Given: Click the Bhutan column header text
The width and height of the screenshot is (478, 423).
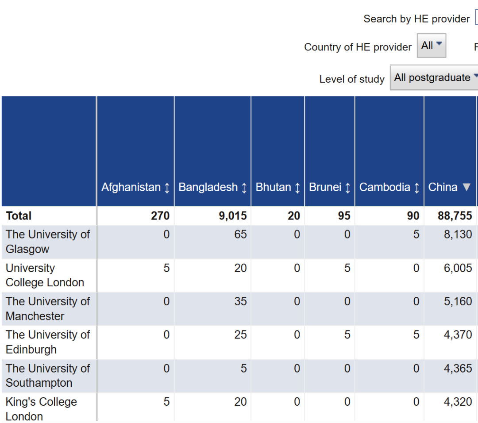Looking at the screenshot, I should [x=273, y=187].
